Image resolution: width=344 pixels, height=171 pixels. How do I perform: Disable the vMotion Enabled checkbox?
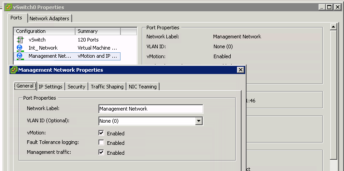click(x=101, y=133)
